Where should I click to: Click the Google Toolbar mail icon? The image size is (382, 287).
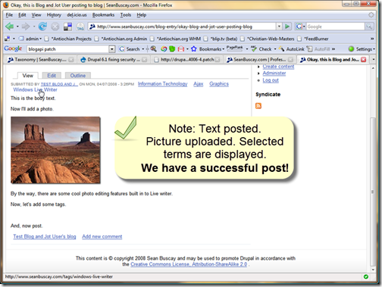click(181, 49)
